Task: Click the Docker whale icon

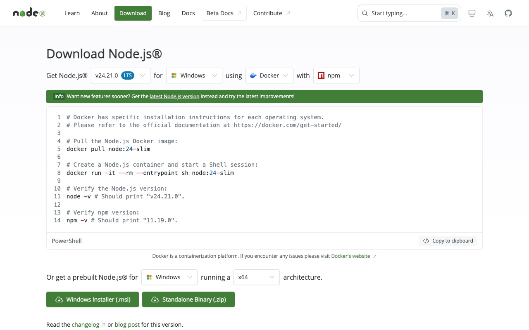Action: coord(253,75)
